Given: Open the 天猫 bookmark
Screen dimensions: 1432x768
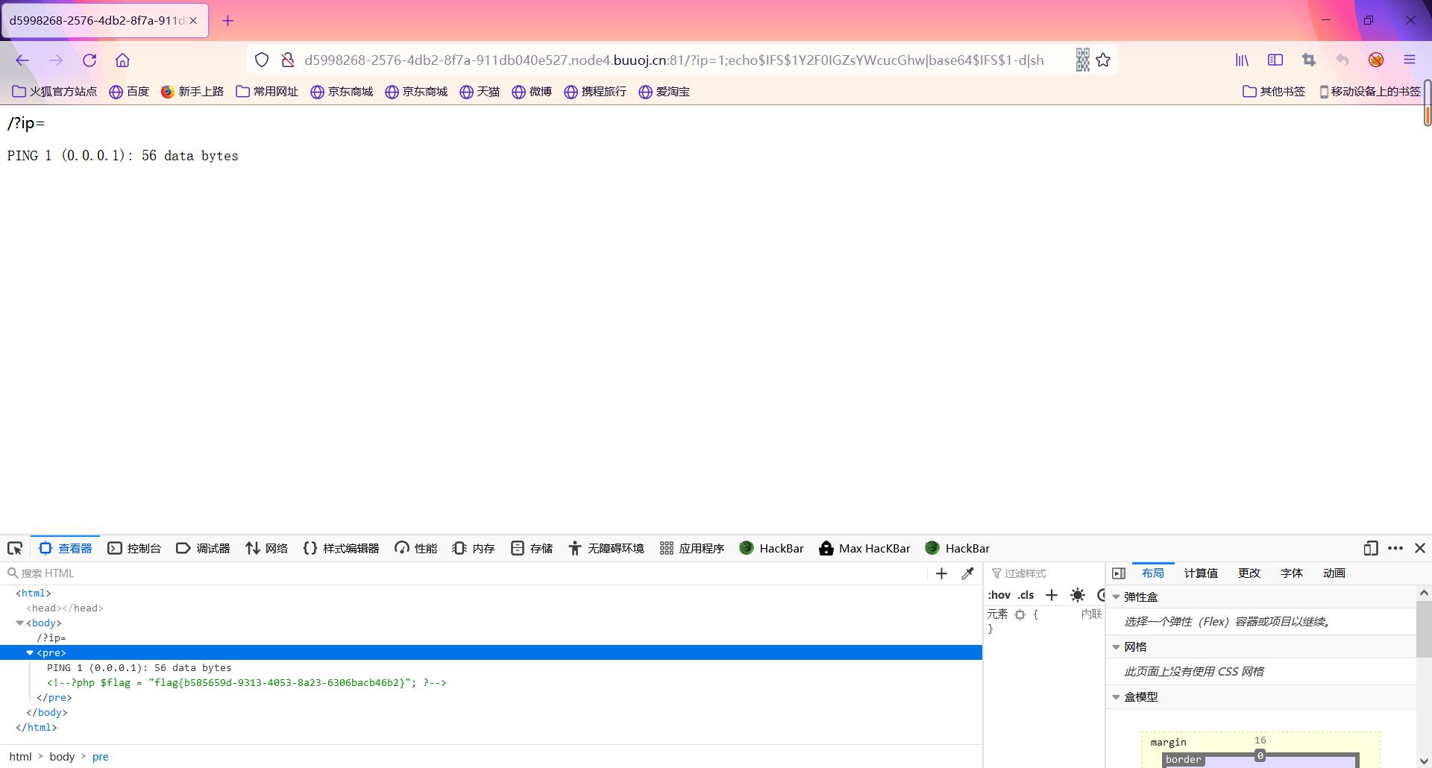Looking at the screenshot, I should (x=480, y=92).
